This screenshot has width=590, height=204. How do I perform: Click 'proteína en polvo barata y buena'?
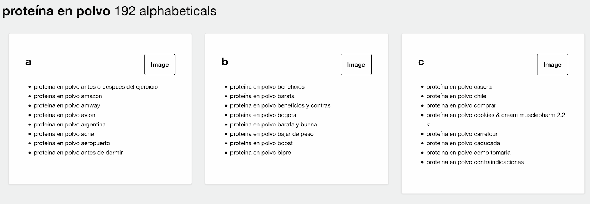pyautogui.click(x=273, y=125)
